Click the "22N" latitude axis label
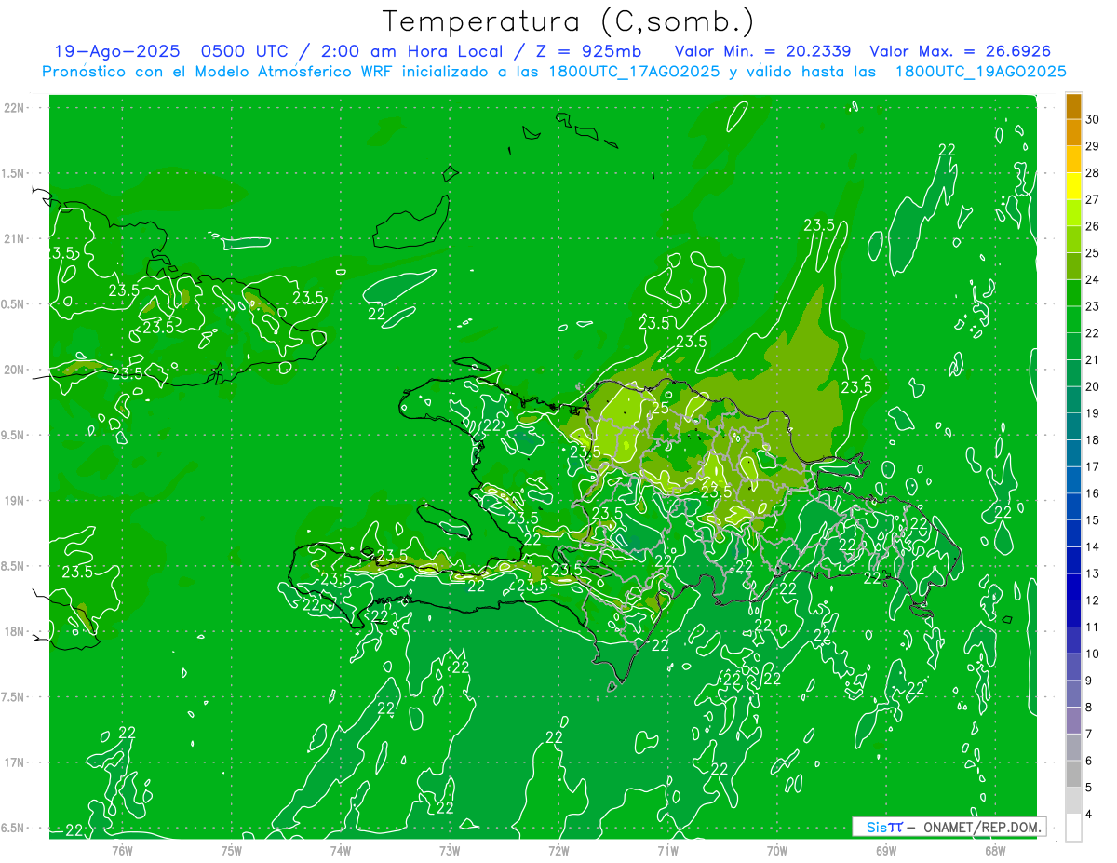Screen dimensions: 1117x863 [16, 108]
